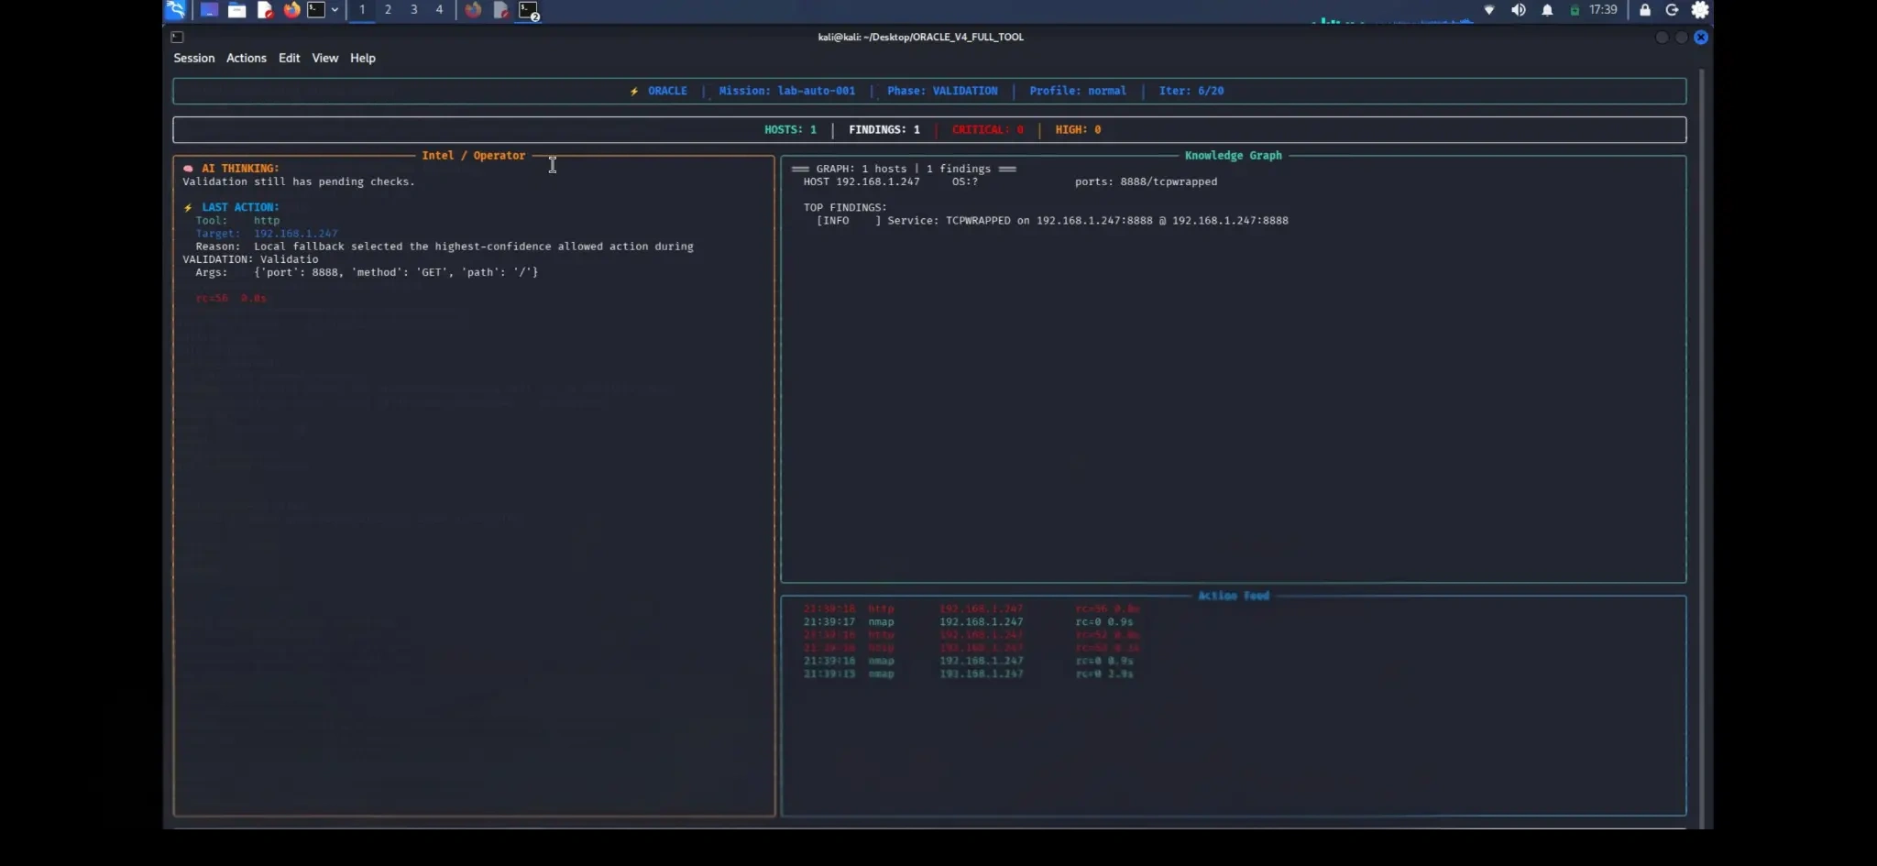Click the 'AI THINKING:' heading
Image resolution: width=1877 pixels, height=866 pixels.
coord(240,169)
